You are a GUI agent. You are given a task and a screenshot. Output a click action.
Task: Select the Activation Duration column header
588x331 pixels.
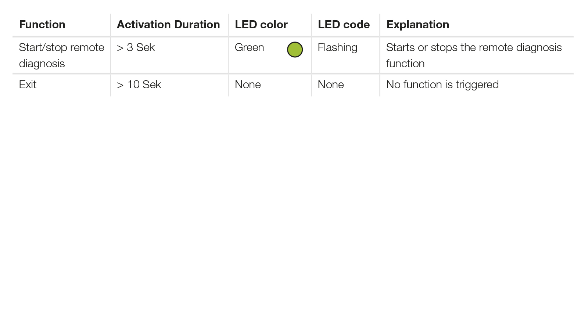pos(168,25)
